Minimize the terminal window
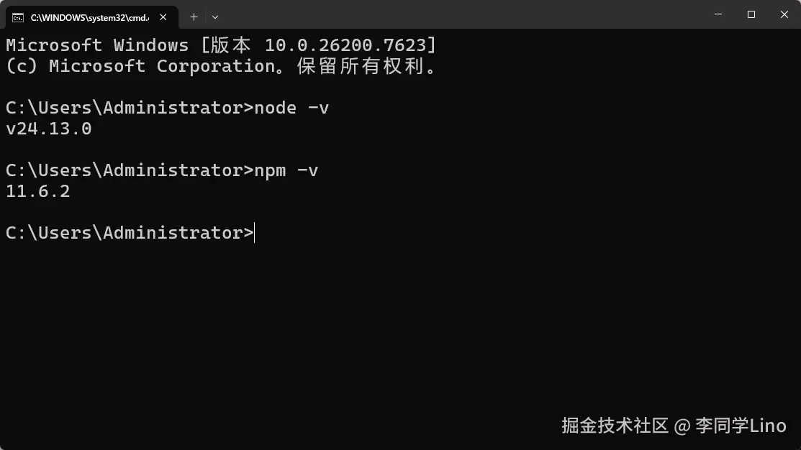Viewport: 801px width, 450px height. pyautogui.click(x=718, y=14)
